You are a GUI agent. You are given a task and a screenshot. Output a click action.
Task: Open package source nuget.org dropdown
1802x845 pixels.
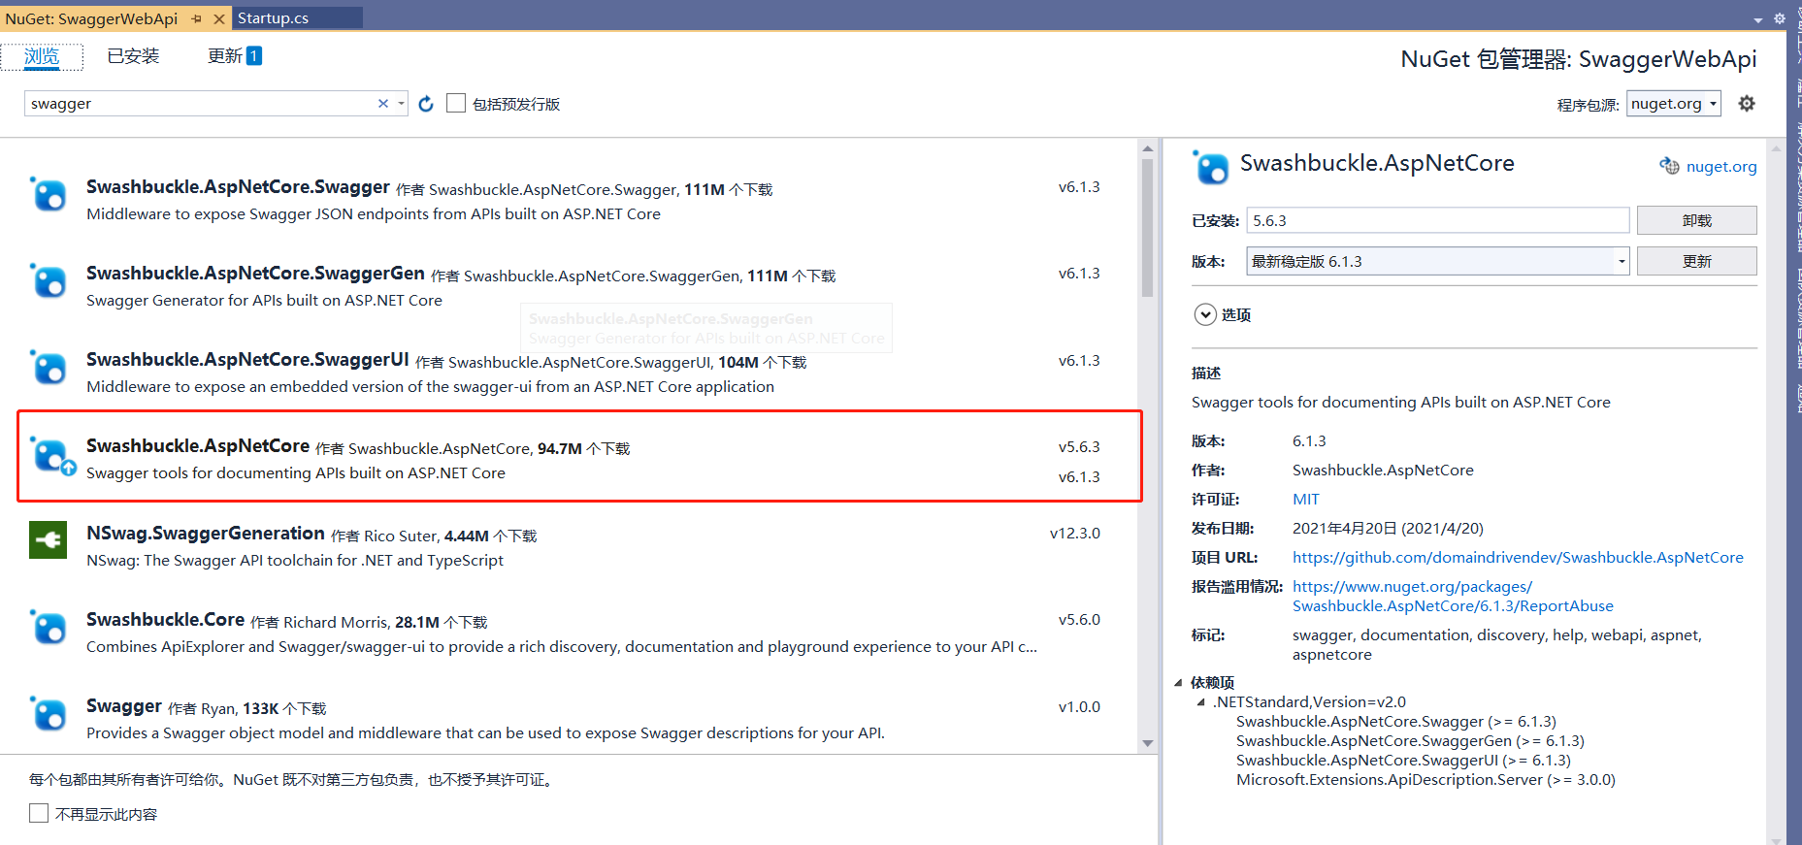[x=1674, y=104]
